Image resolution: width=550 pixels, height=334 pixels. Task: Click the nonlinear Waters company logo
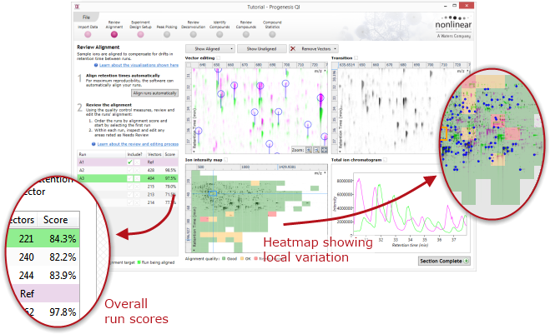453,27
